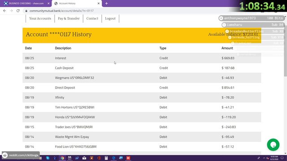Click the browser forward arrow
This screenshot has height=161, width=287.
11,11
